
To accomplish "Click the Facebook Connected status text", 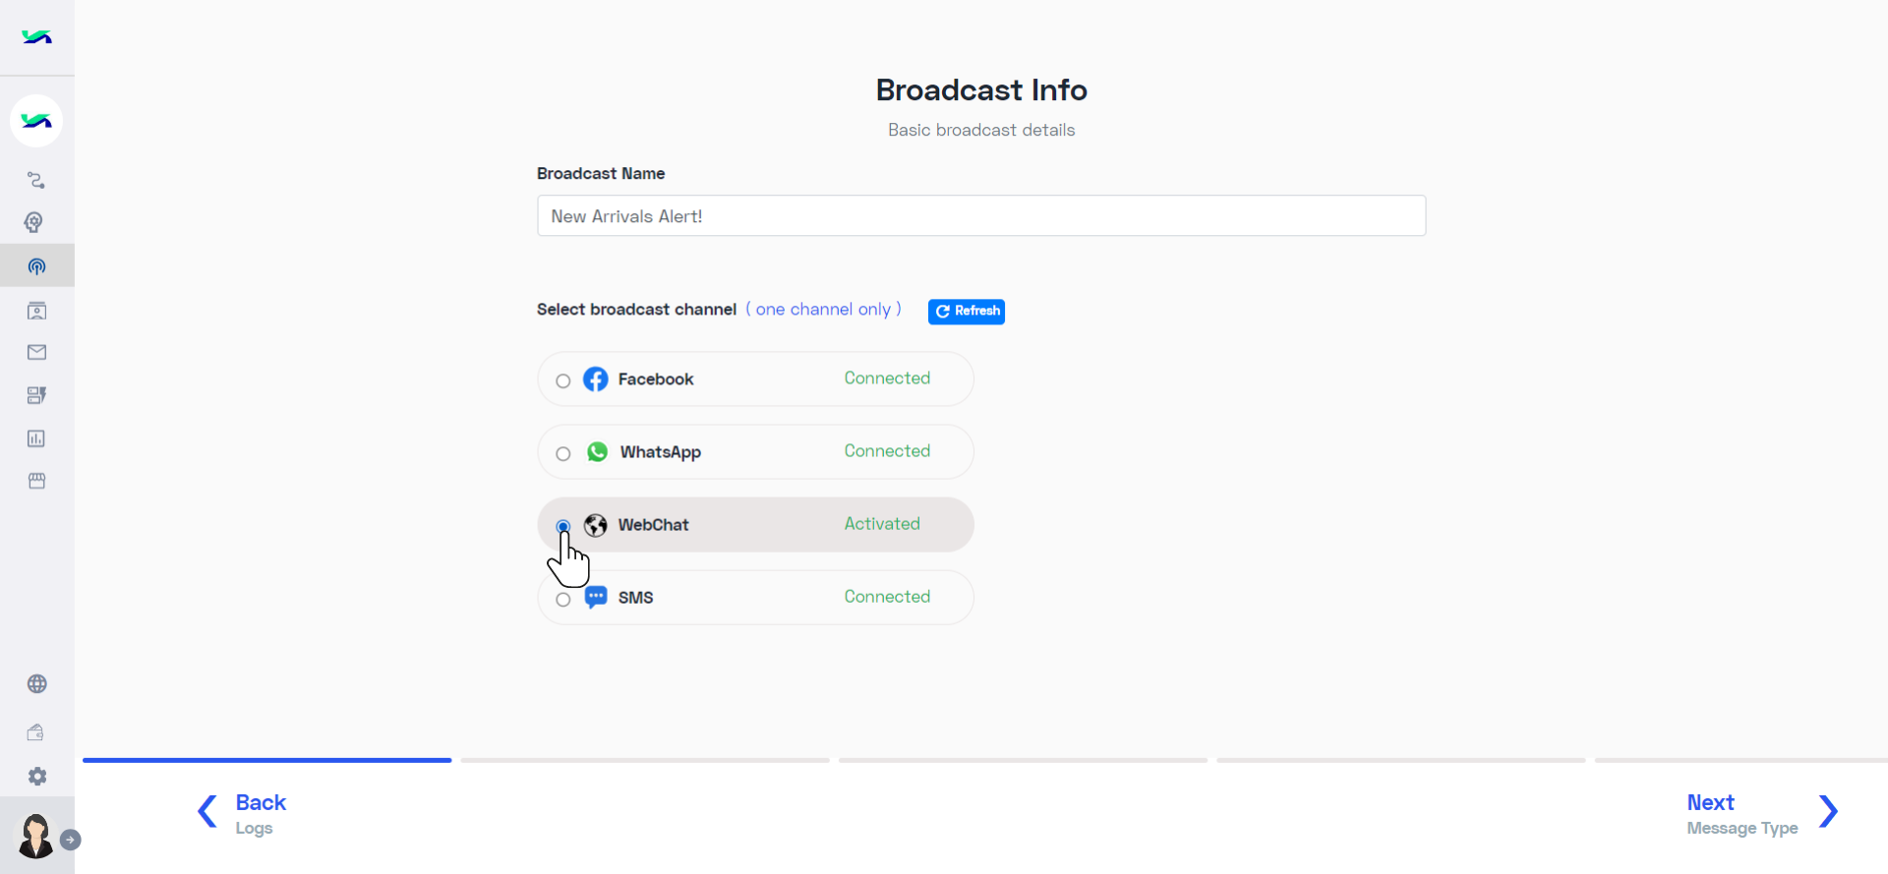I will (887, 379).
